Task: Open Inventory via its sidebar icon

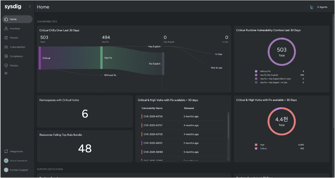Action: click(6, 28)
